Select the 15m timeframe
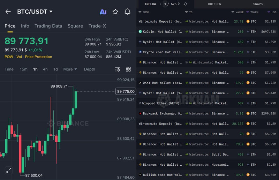 (23, 69)
